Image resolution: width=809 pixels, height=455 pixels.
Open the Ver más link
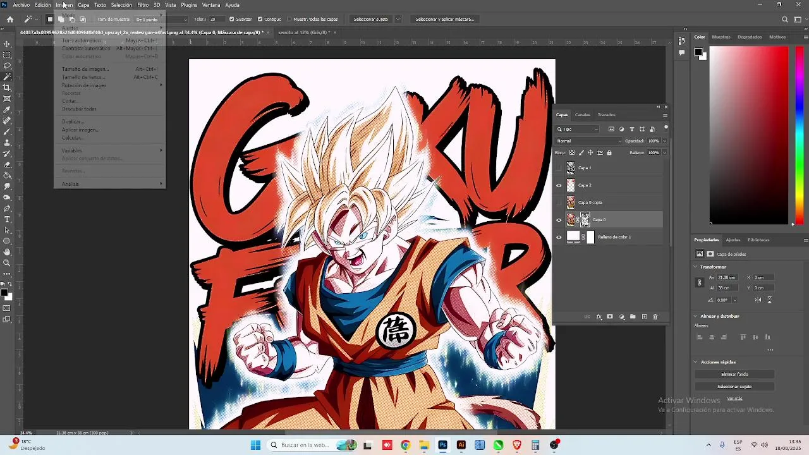[734, 399]
